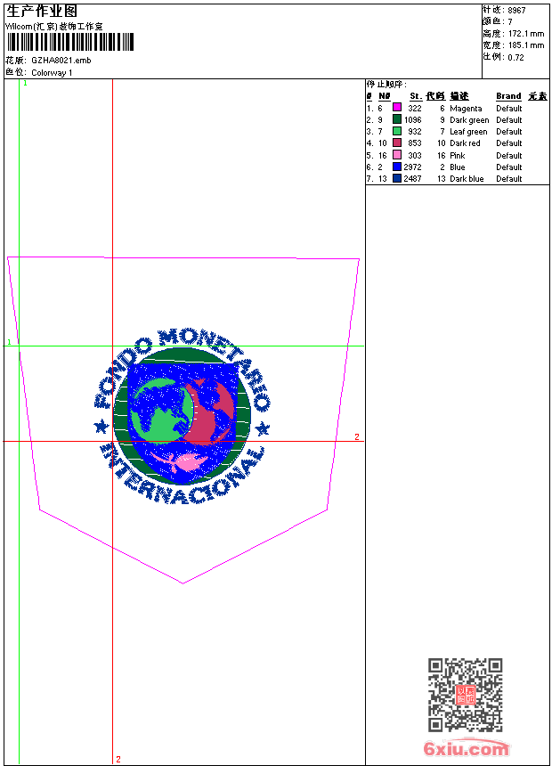Click the Blue color swatch in list
This screenshot has height=766, width=552.
[x=397, y=167]
